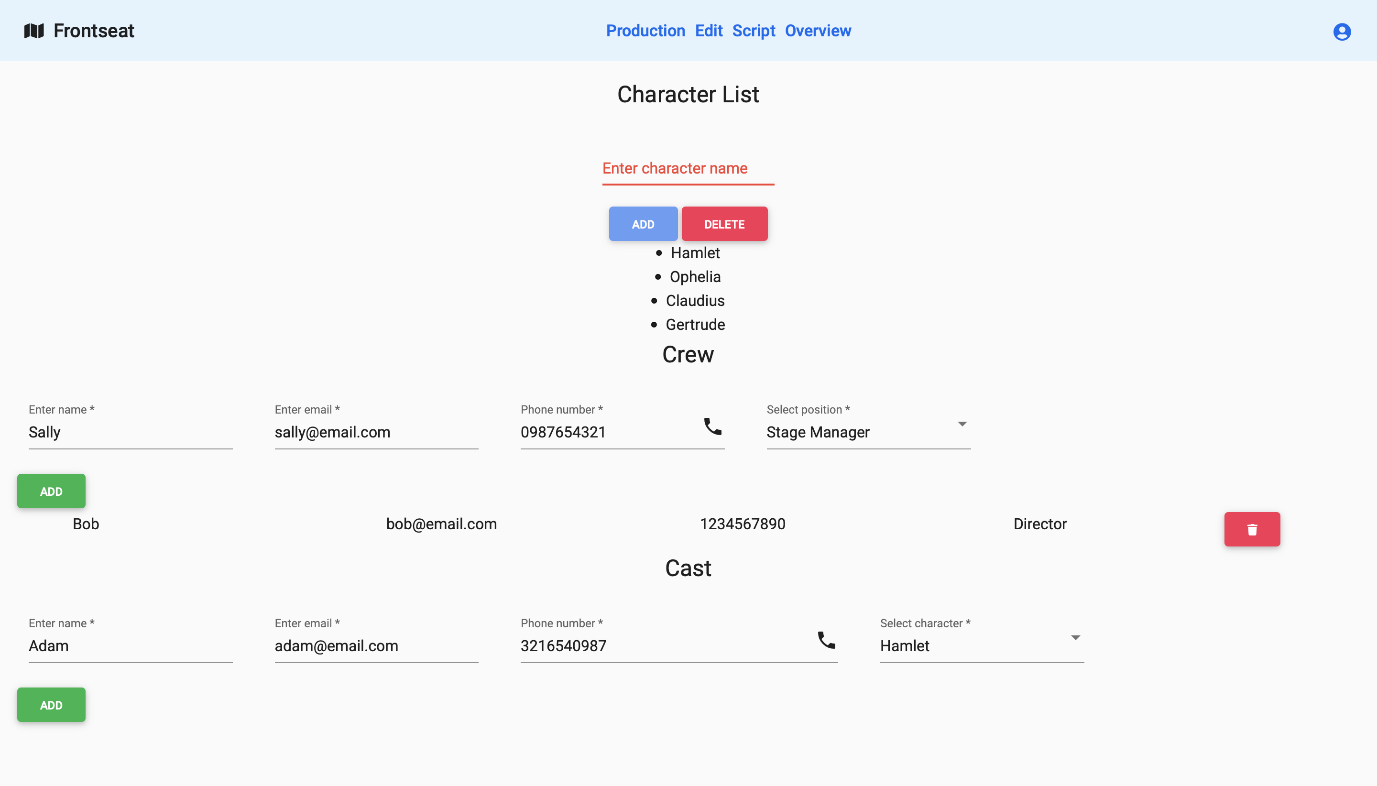Open the user account profile icon
Image resolution: width=1377 pixels, height=786 pixels.
(1341, 32)
